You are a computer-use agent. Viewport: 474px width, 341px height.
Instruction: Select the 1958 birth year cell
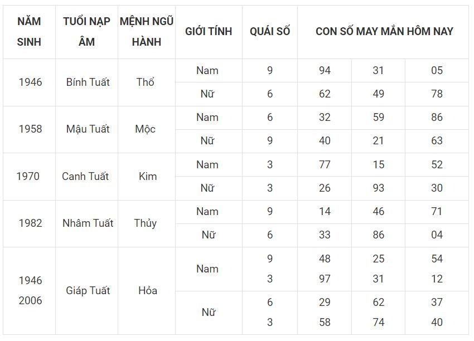[x=30, y=129]
